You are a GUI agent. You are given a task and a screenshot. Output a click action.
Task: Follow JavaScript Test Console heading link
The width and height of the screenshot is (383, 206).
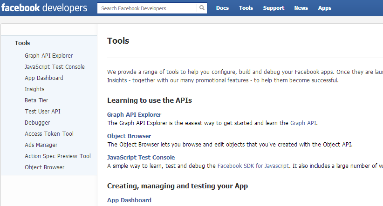[x=141, y=158]
